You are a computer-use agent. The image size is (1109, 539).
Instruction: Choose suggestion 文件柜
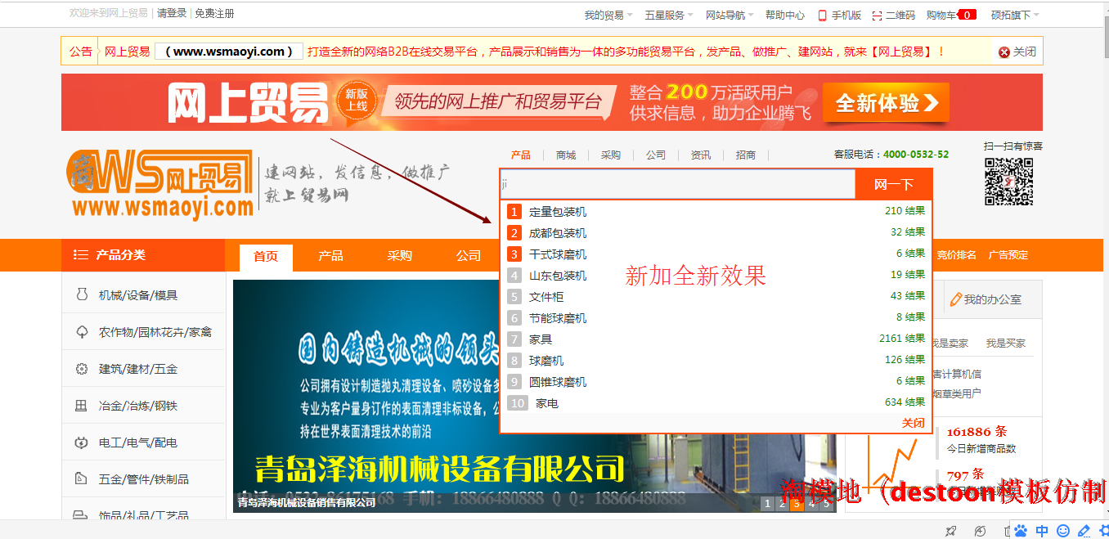pyautogui.click(x=716, y=297)
